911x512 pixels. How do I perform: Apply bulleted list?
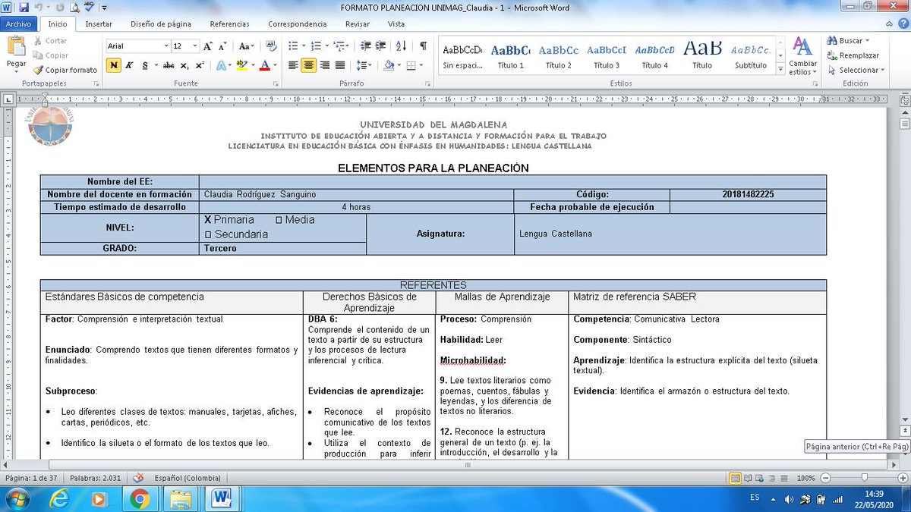point(295,46)
